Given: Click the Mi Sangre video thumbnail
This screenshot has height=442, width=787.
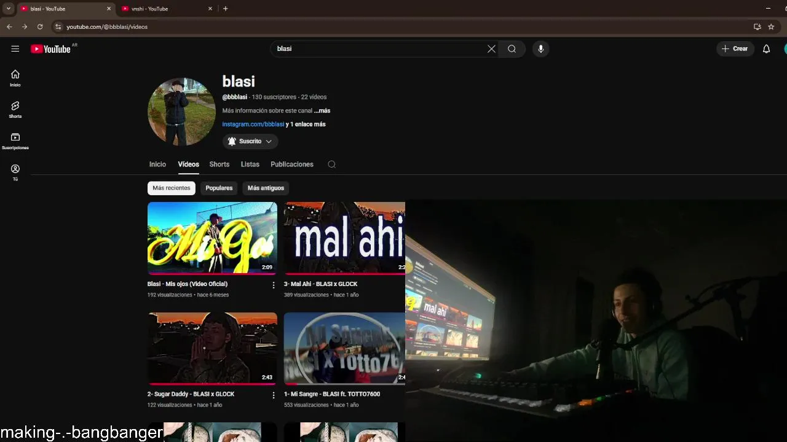Looking at the screenshot, I should (x=344, y=349).
